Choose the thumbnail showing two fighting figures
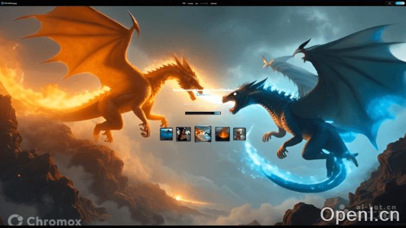Viewport: 406px width, 228px height. tap(184, 134)
